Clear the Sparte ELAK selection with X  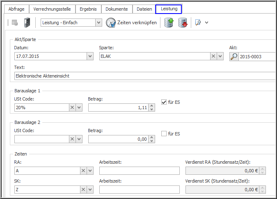213,56
